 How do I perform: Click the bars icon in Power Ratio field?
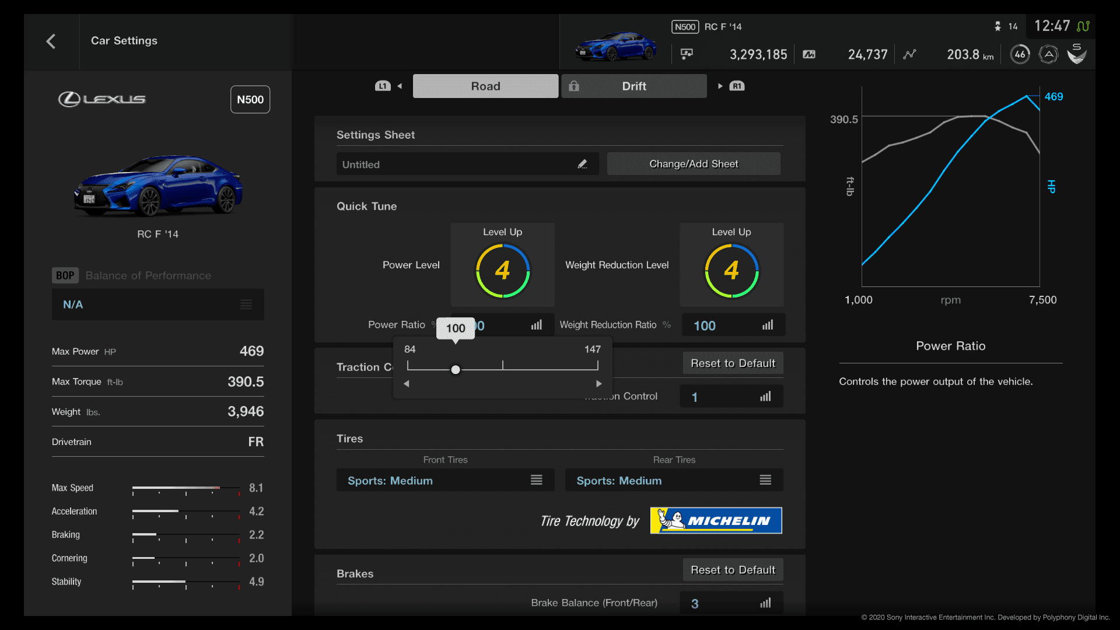click(x=537, y=325)
